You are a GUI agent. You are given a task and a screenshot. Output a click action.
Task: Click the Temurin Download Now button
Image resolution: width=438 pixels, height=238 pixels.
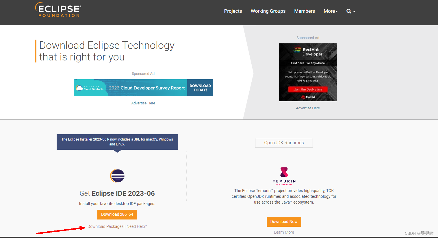[284, 222]
